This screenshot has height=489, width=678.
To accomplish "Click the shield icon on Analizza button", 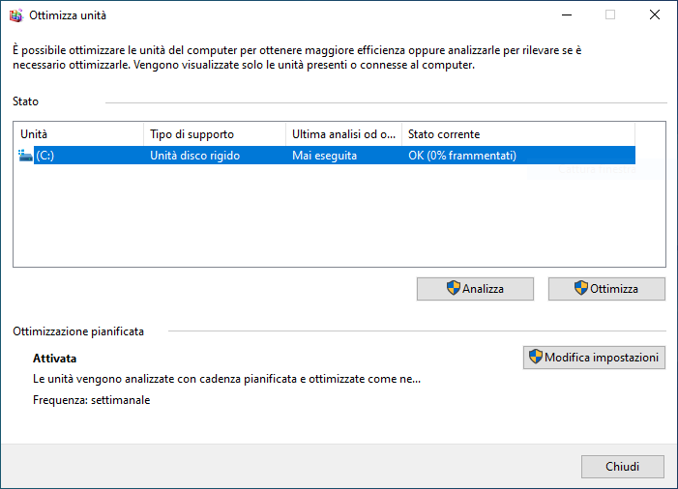I will [453, 288].
